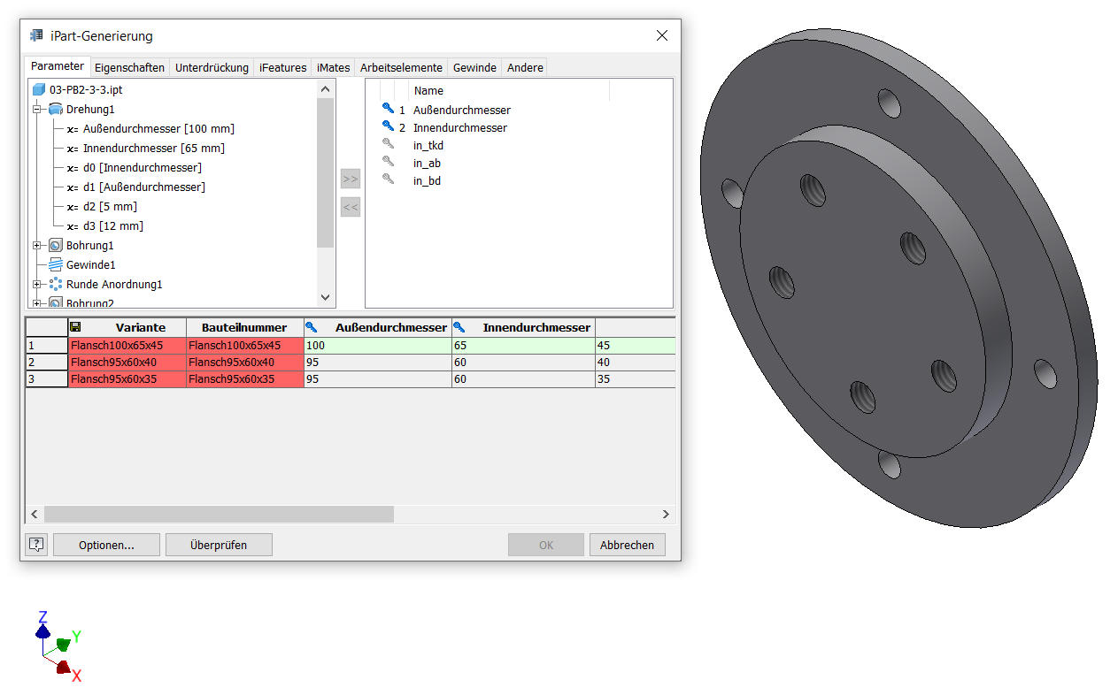Click the grayed OK button
The width and height of the screenshot is (1118, 695).
(x=546, y=545)
